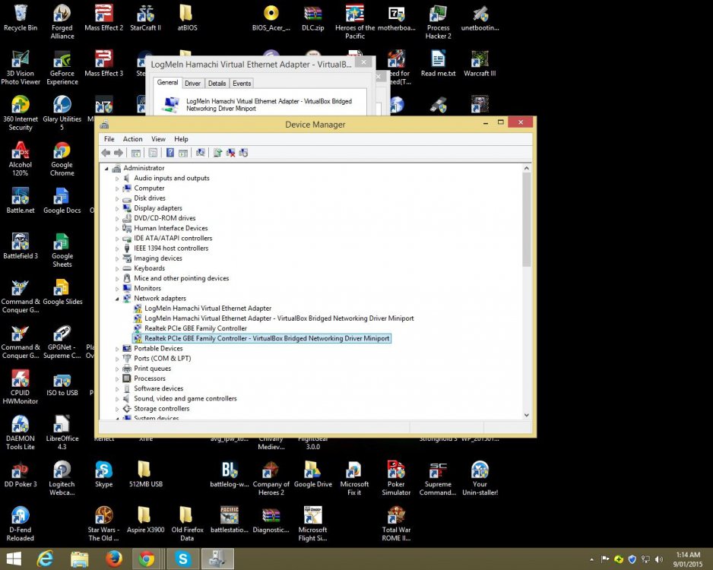Screen dimensions: 713x570
Task: Click the Recycle Bin desktop icon
Action: click(x=21, y=17)
